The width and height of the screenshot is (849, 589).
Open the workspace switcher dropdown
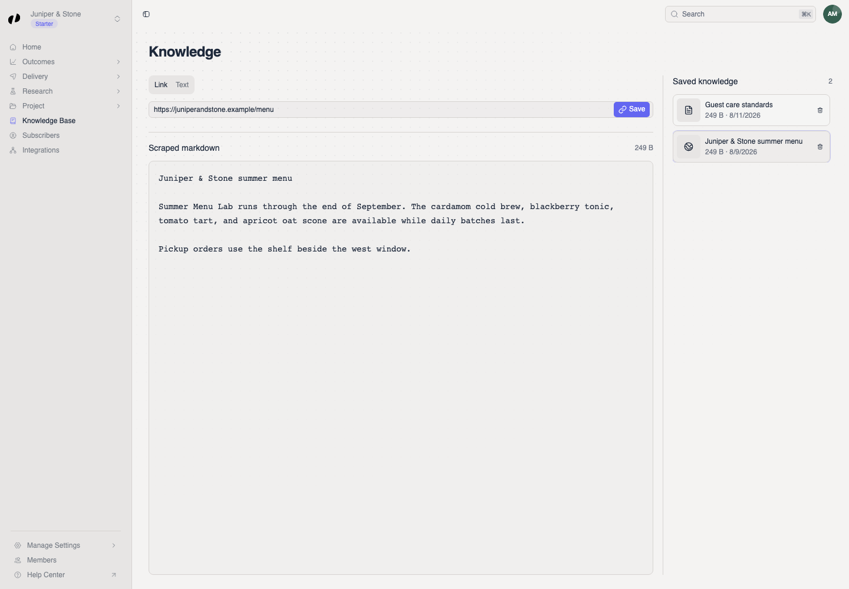(117, 19)
